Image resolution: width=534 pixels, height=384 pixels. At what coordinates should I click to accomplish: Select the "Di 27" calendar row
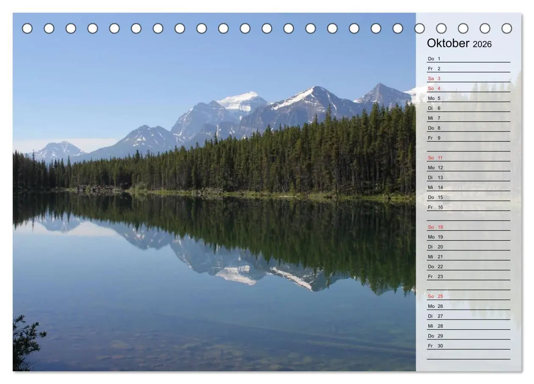click(468, 316)
